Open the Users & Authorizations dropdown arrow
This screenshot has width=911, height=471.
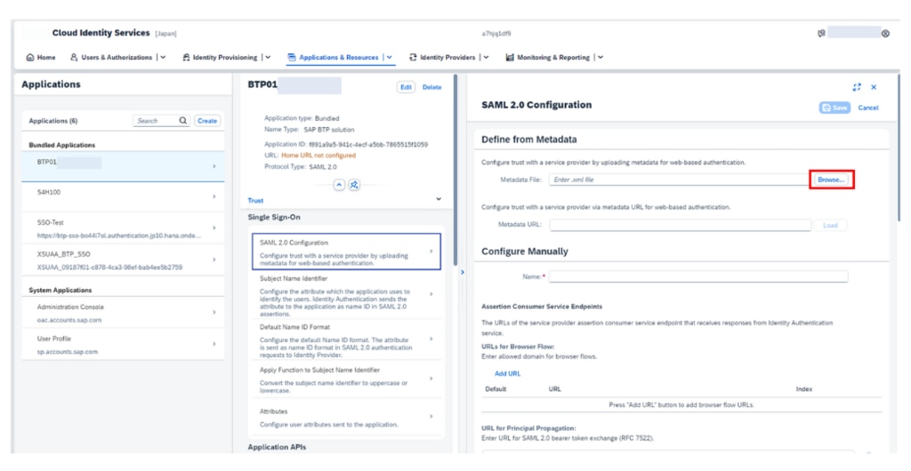pos(163,58)
